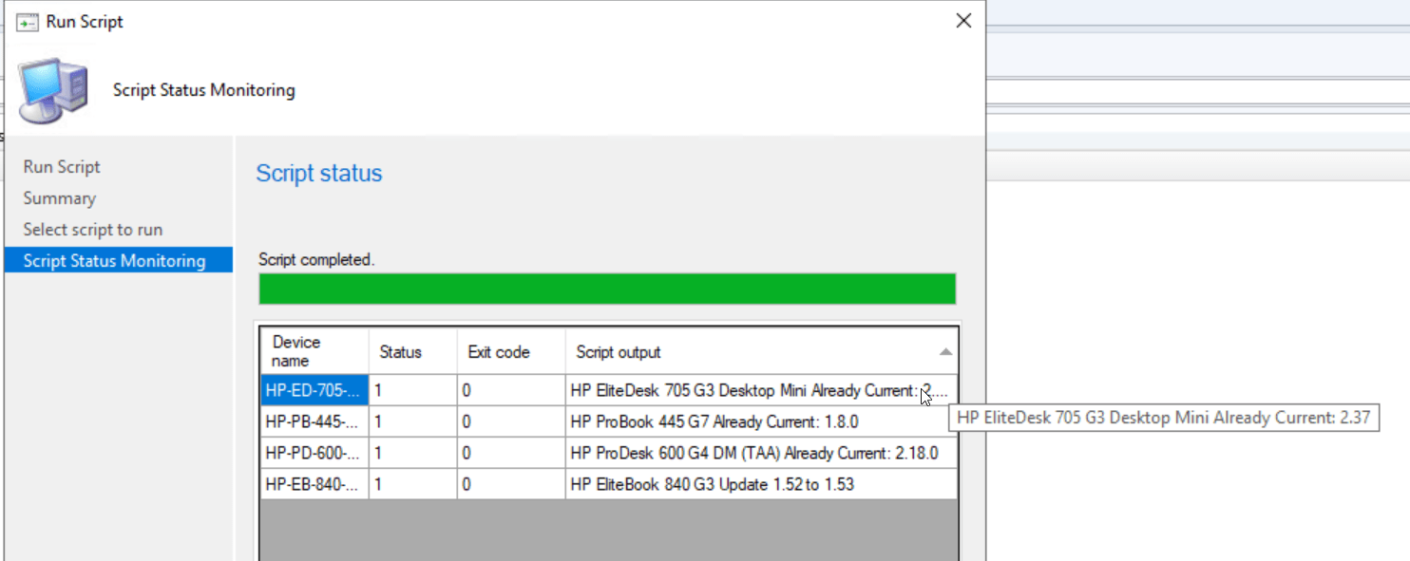Select the Script Status Monitoring sidebar entry
Screen dimensions: 1410x561
[114, 260]
